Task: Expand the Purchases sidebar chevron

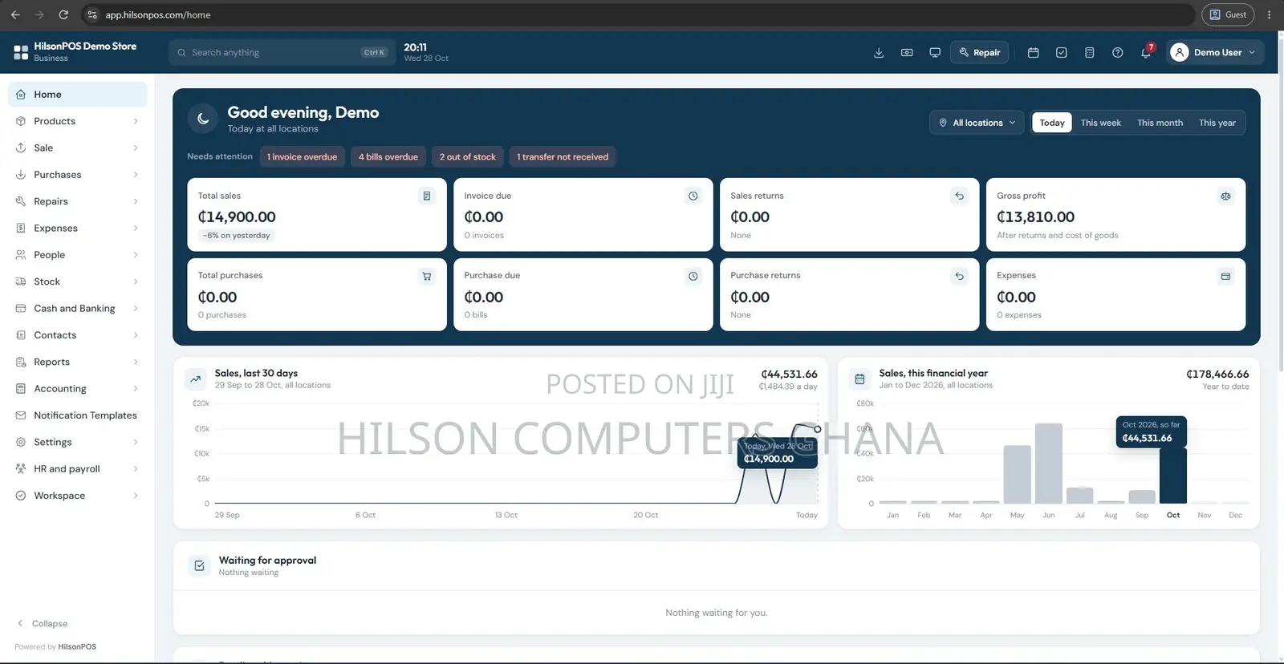Action: pyautogui.click(x=136, y=175)
